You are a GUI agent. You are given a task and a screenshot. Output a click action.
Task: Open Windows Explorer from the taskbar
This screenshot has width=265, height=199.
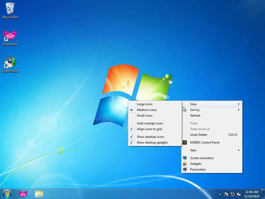tap(39, 194)
